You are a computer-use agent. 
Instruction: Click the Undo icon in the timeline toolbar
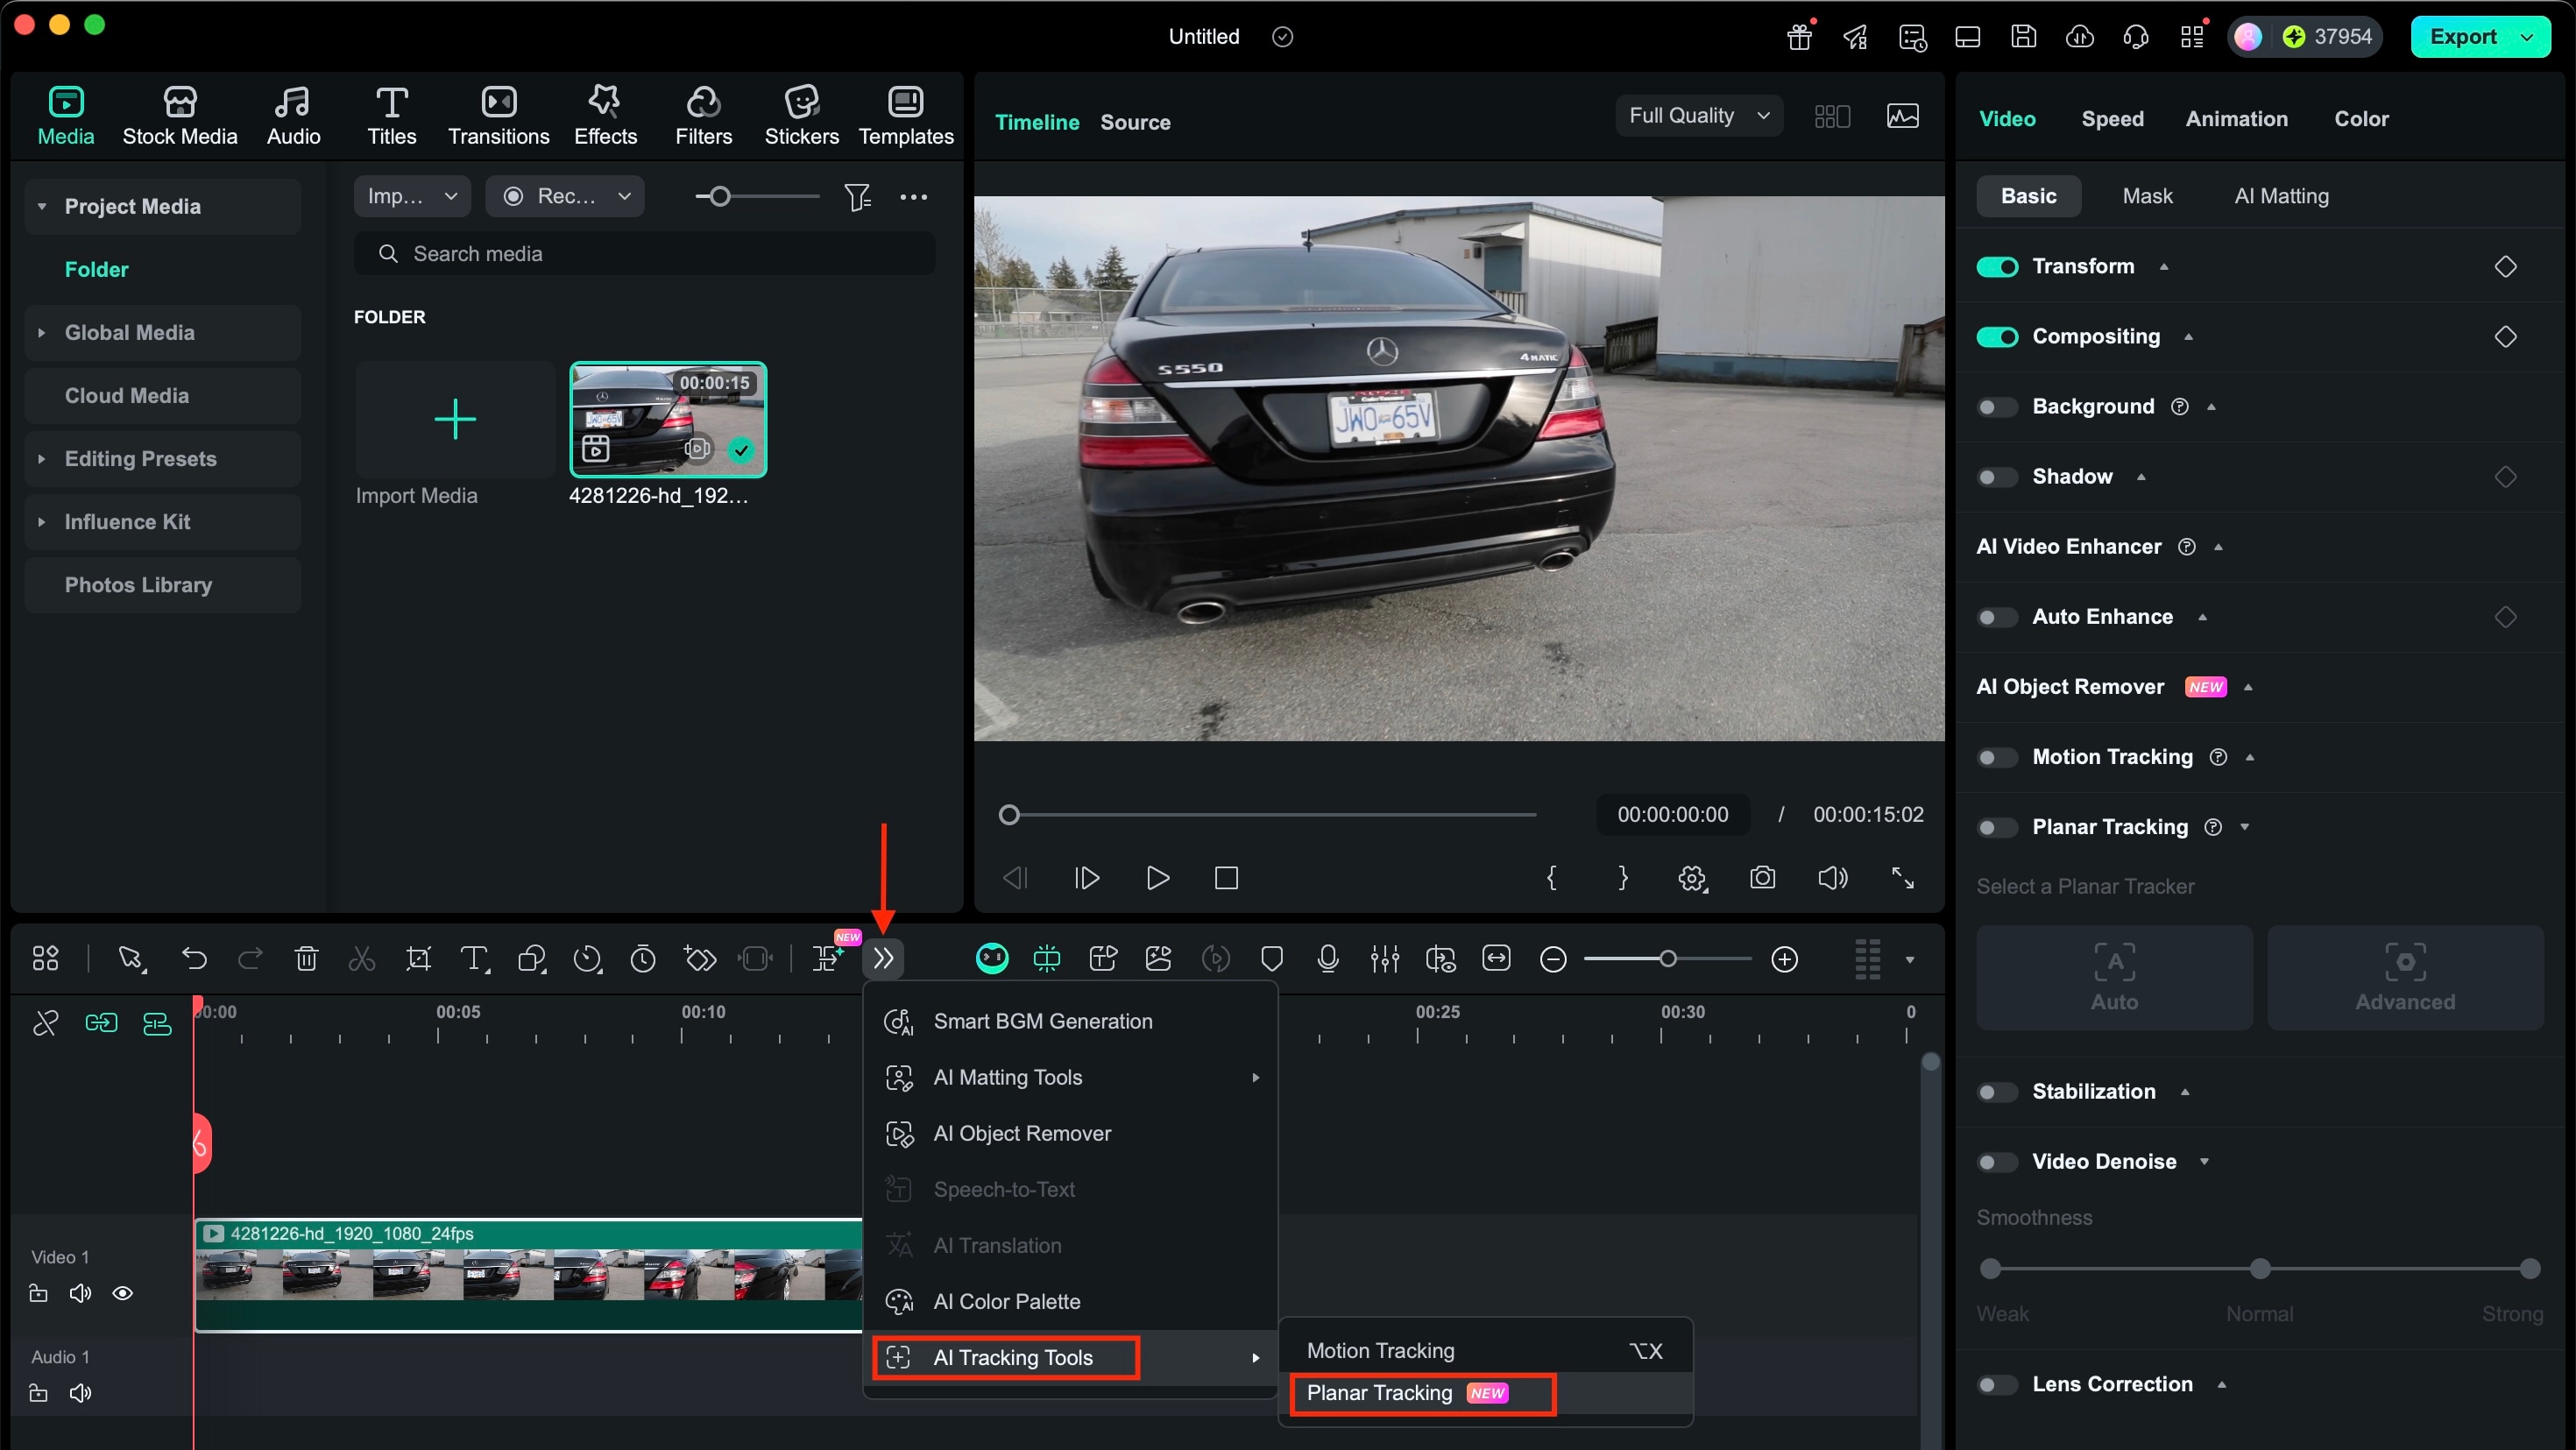(x=194, y=958)
